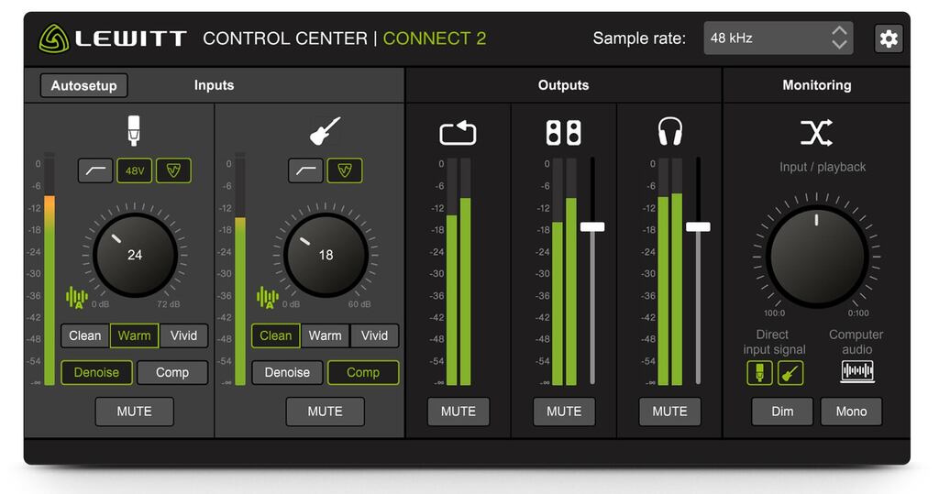
Task: Click the microphone input level meter
Action: [50, 269]
